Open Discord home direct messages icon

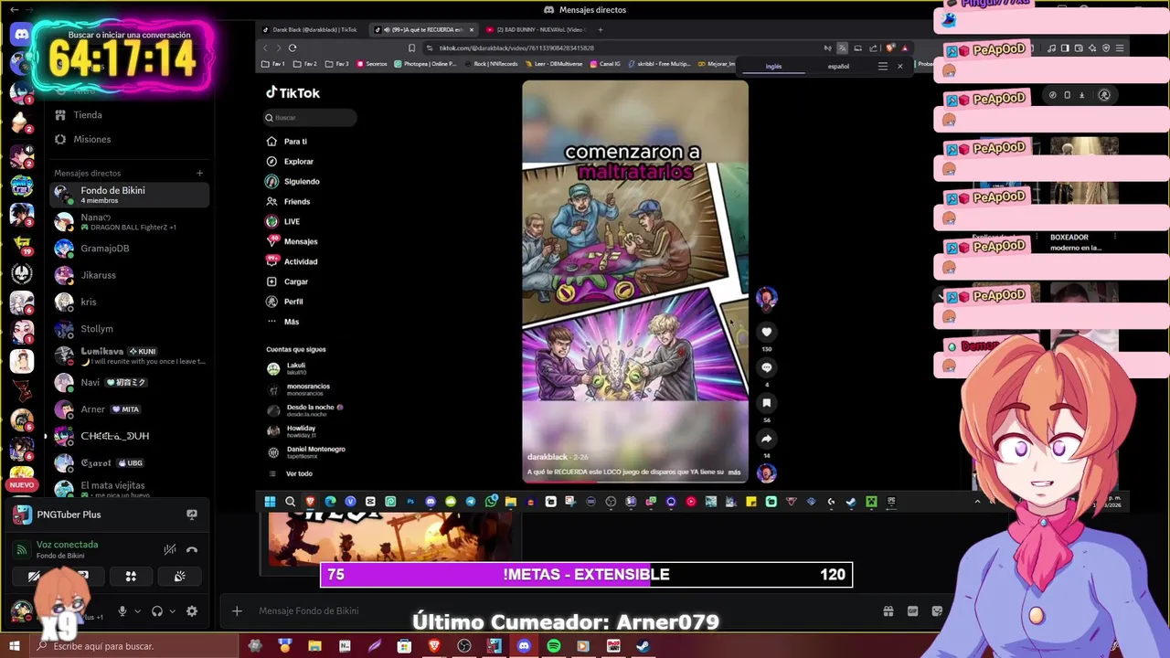point(21,35)
